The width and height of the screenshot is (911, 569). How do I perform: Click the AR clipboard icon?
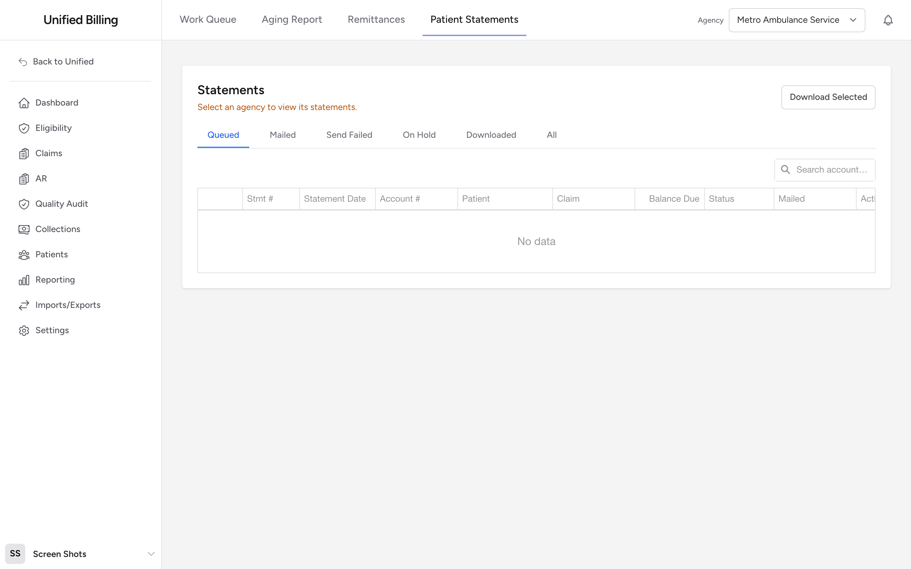click(24, 179)
